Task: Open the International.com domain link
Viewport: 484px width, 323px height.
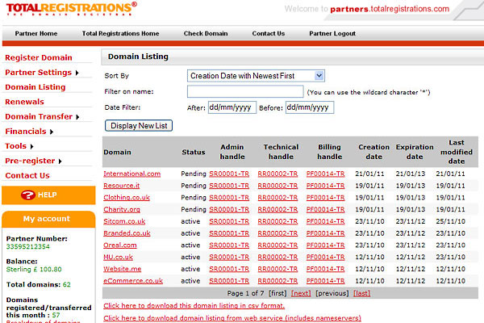Action: [x=131, y=174]
